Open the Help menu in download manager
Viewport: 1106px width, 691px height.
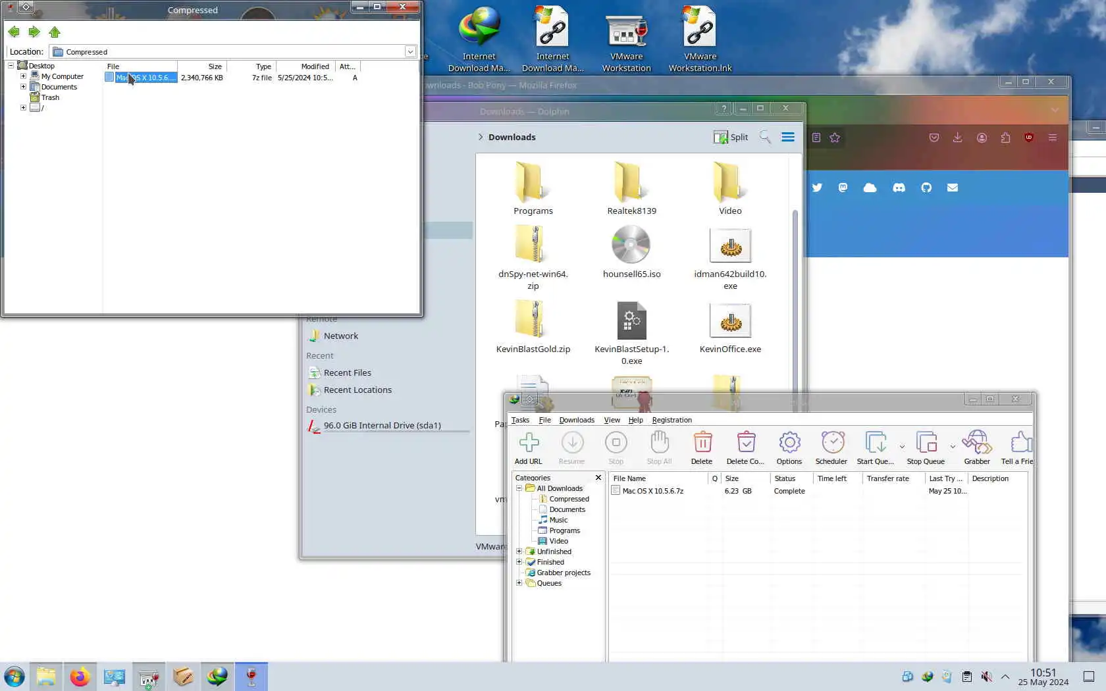[635, 420]
